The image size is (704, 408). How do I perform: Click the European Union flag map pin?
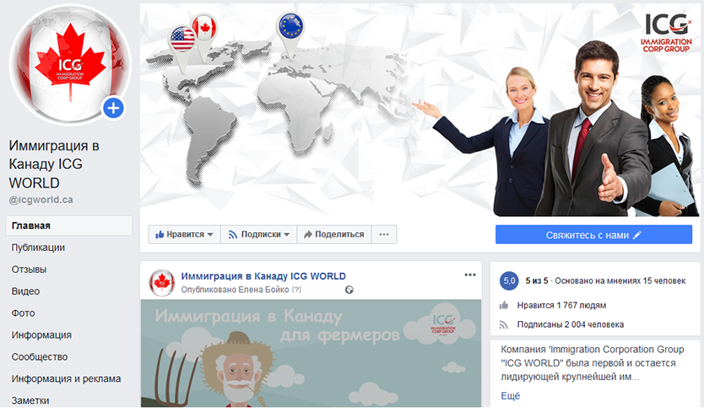pos(290,27)
